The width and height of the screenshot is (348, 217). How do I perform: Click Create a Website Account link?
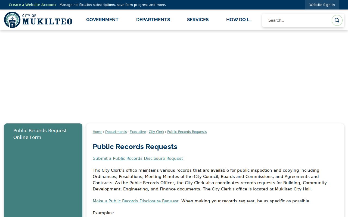[32, 5]
